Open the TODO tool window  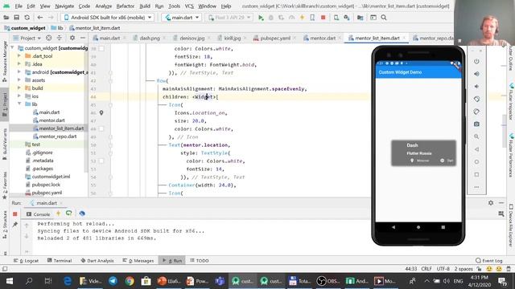coord(199,260)
